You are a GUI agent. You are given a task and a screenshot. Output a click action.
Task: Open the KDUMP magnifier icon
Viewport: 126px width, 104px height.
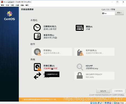(x=80, y=67)
